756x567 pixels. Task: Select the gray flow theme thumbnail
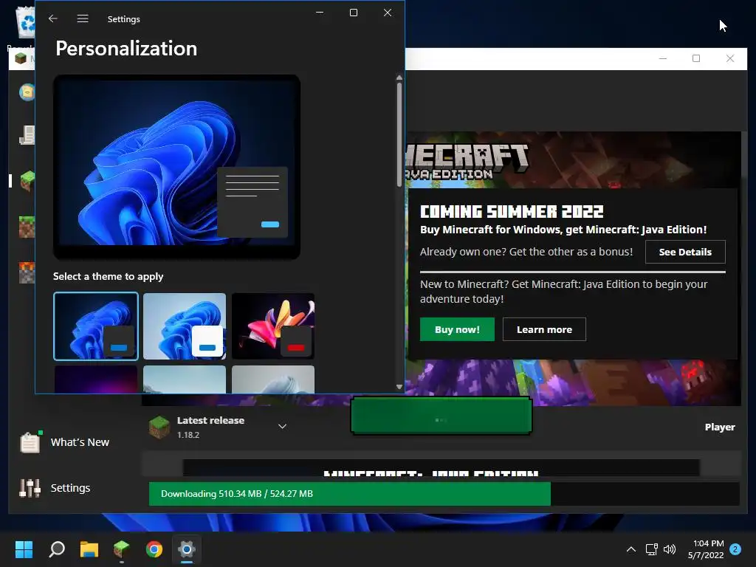[273, 379]
